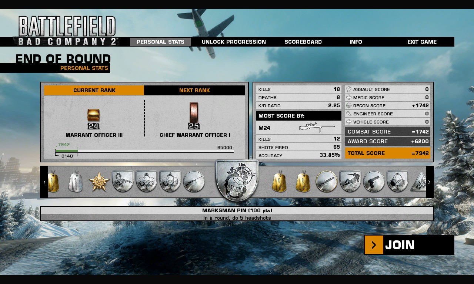
Task: Click the Medic Score label
Action: pyautogui.click(x=369, y=98)
